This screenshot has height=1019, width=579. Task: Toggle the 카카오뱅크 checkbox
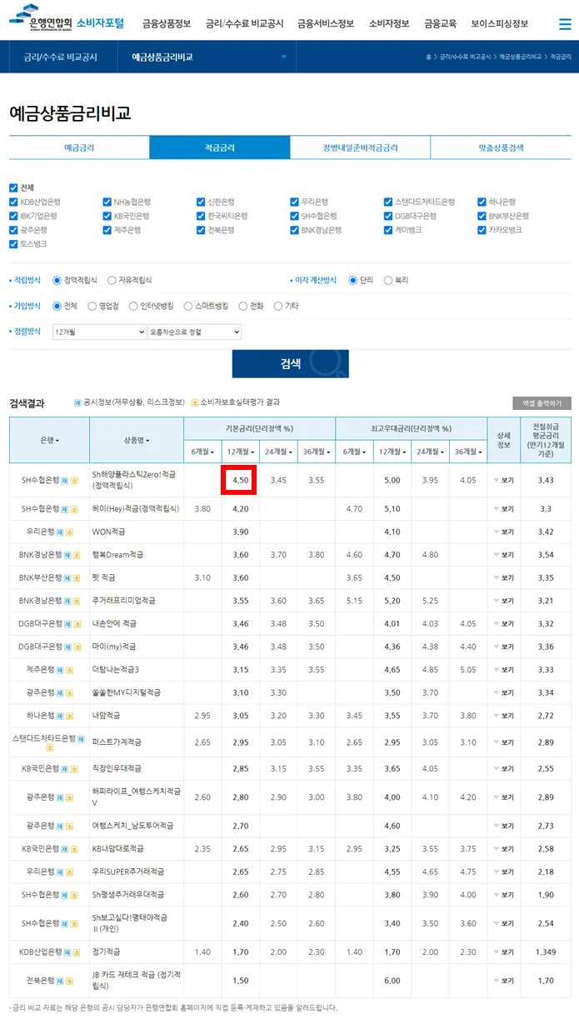pos(482,230)
